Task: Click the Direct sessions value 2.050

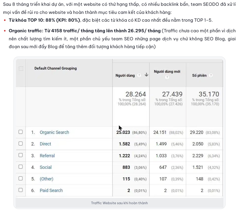Action: pos(198,144)
